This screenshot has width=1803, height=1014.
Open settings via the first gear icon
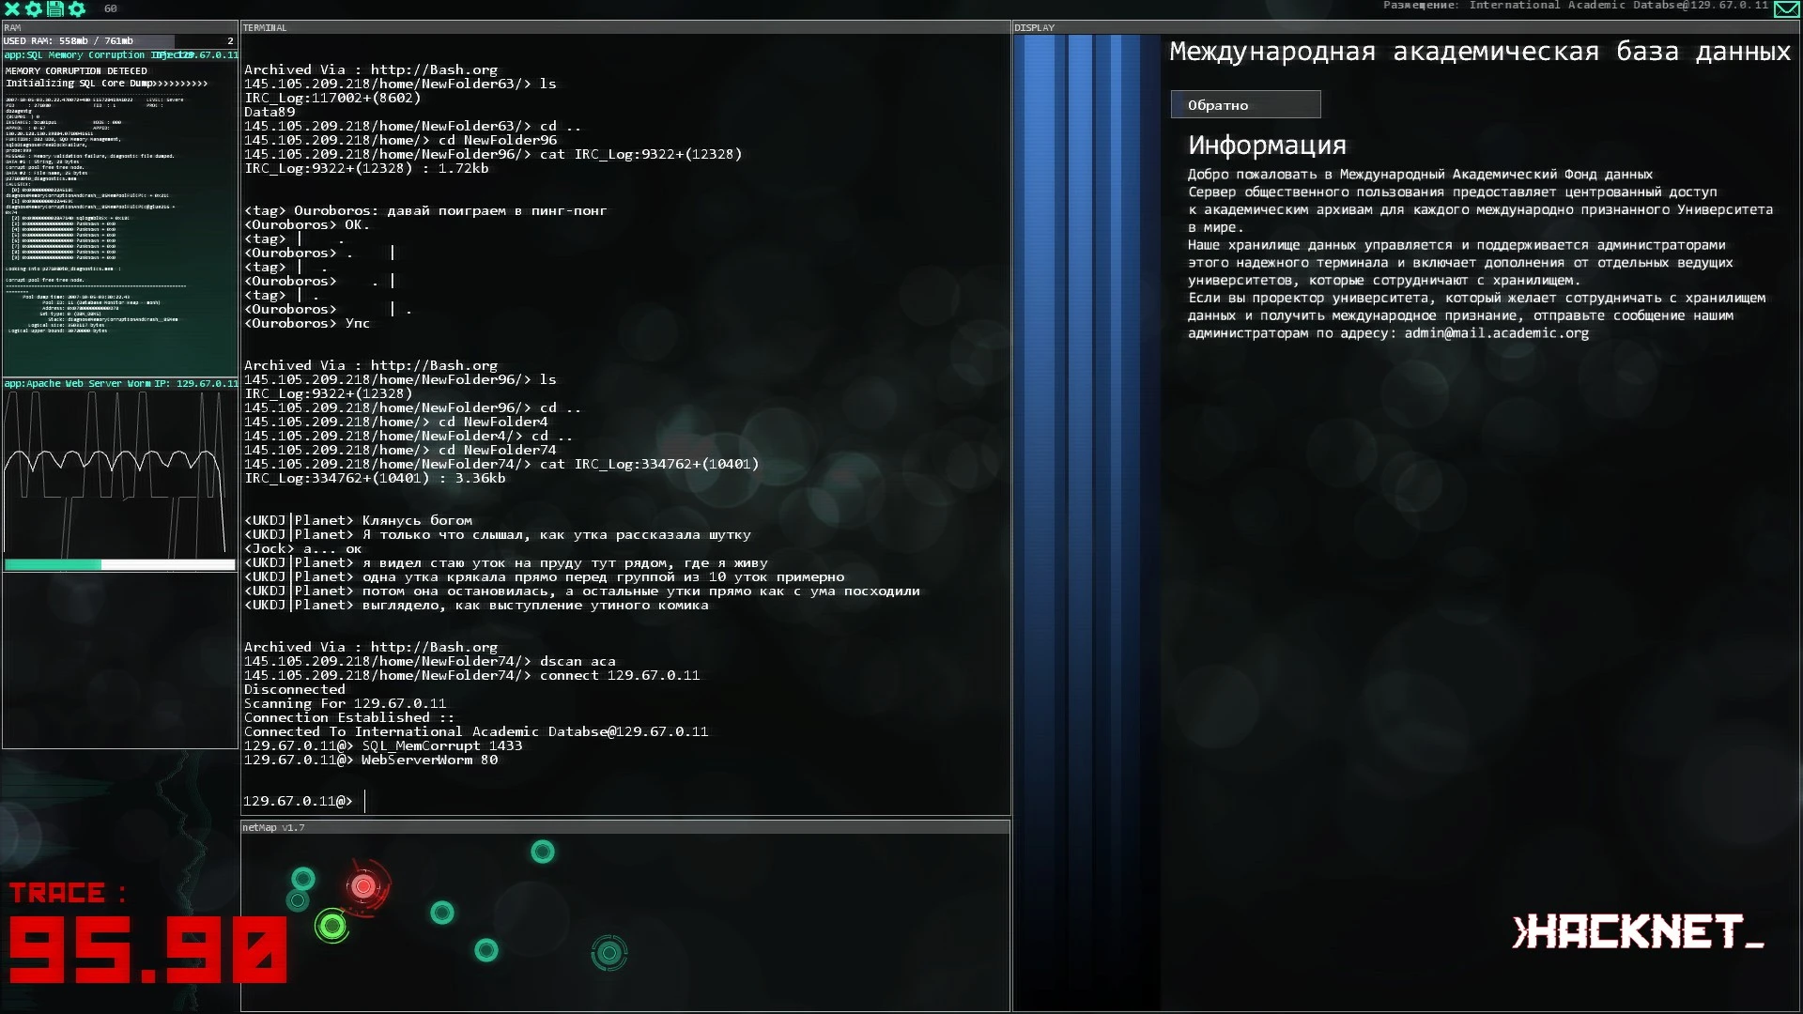pyautogui.click(x=34, y=8)
